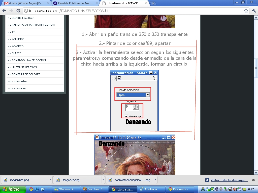Bookmark this page with the star icon

(246, 11)
